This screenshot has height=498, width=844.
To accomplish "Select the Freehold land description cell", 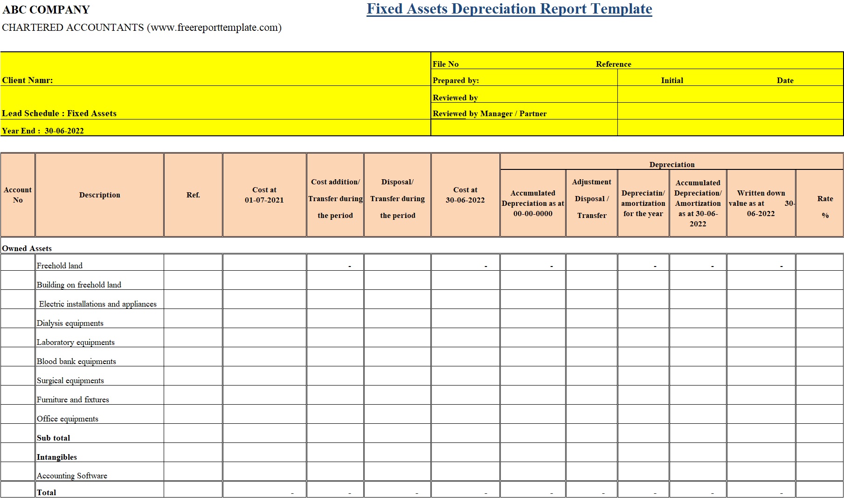I will (100, 262).
